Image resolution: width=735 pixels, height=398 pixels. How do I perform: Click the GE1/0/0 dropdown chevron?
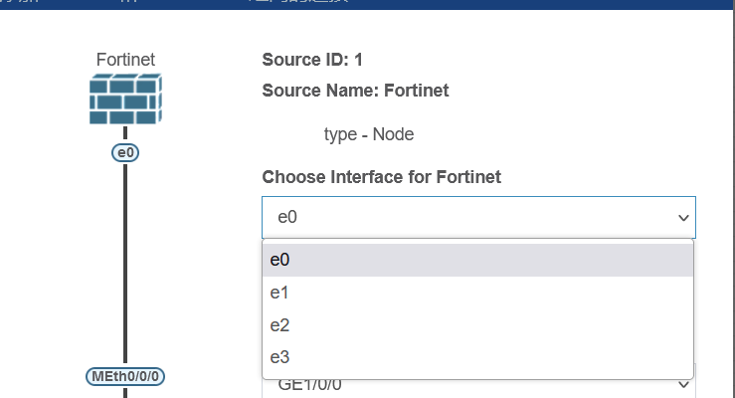point(682,386)
